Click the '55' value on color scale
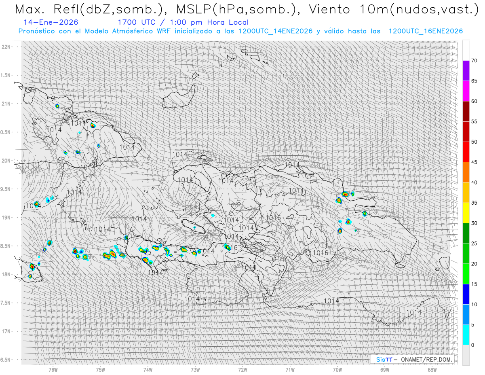Viewport: 485px width, 375px height. tap(474, 121)
